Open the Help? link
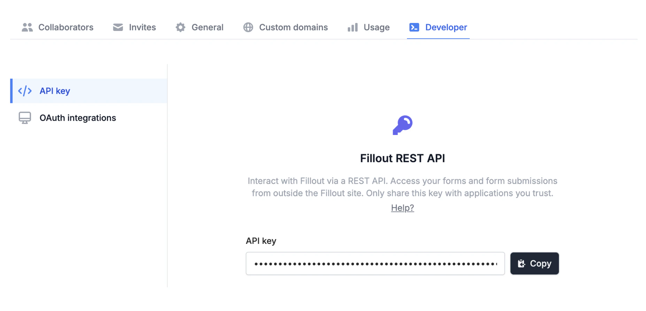Screen dimensions: 646x311 click(x=402, y=208)
